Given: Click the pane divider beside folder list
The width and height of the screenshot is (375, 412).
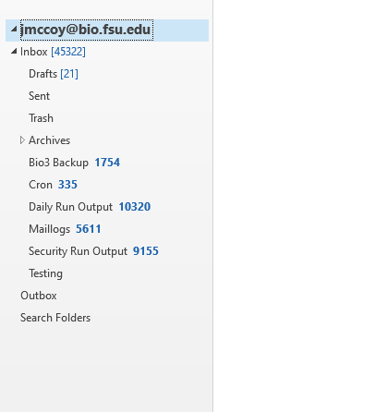Looking at the screenshot, I should 212,206.
